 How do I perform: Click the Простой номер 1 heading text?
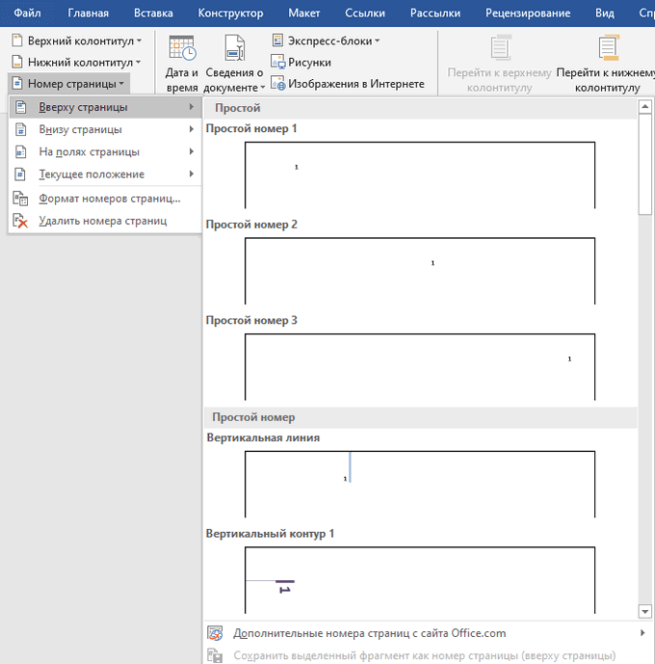[251, 128]
